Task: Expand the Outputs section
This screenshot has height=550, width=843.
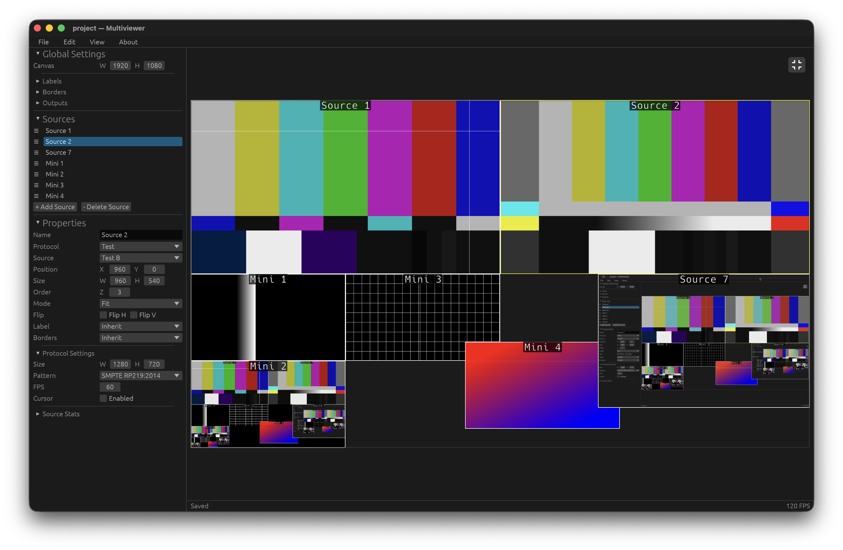Action: (52, 103)
